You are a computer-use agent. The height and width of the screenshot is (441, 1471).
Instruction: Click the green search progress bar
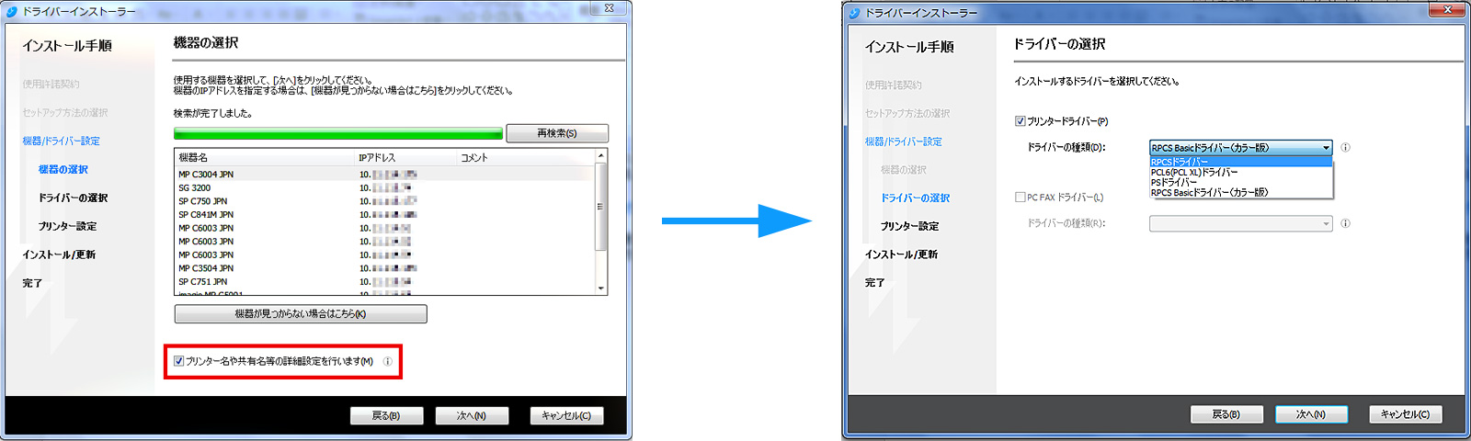coord(337,133)
